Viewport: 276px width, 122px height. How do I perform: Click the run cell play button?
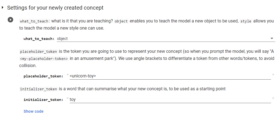tap(10, 20)
